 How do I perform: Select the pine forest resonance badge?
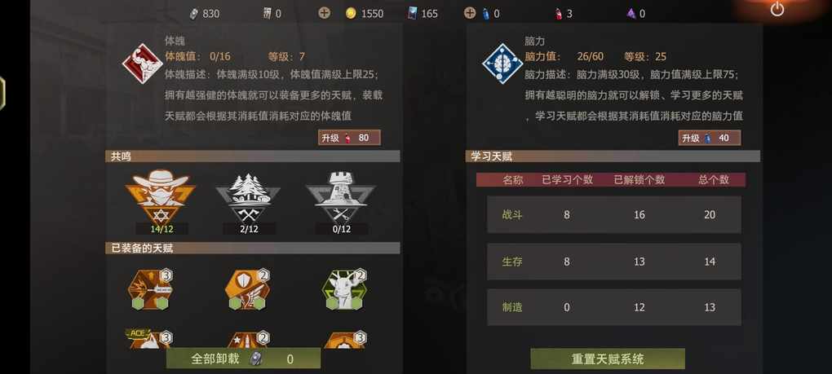[248, 196]
